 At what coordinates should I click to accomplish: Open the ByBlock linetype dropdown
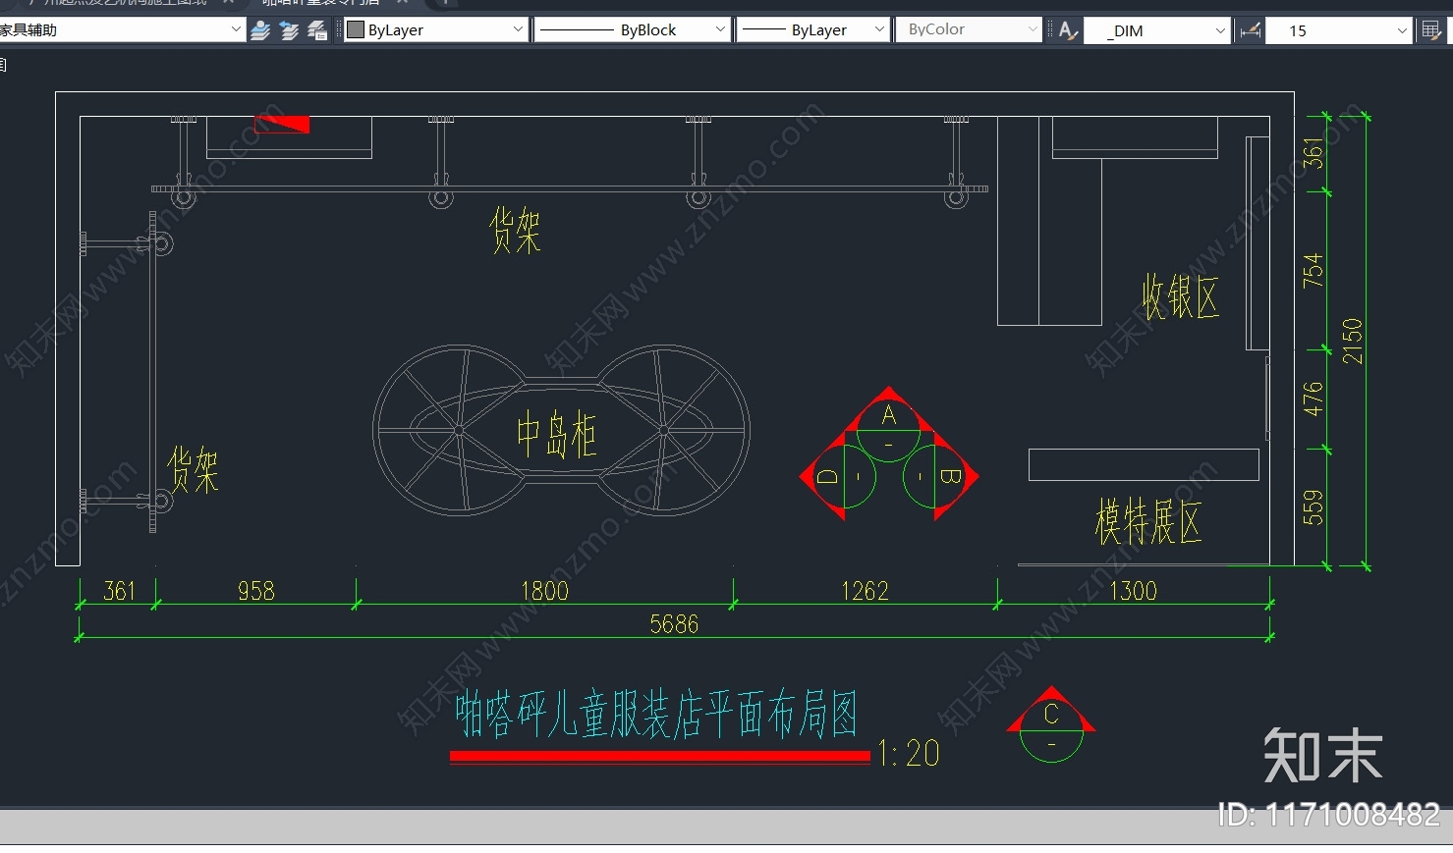pyautogui.click(x=633, y=30)
